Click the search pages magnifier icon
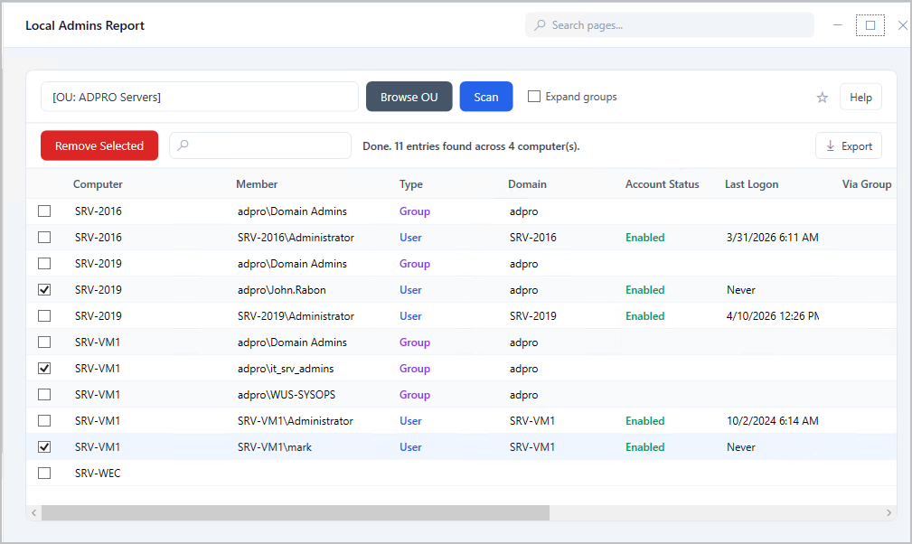 tap(540, 25)
